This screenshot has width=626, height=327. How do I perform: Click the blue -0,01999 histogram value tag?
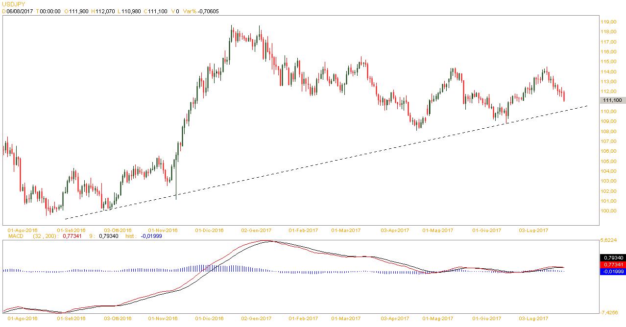(612, 271)
